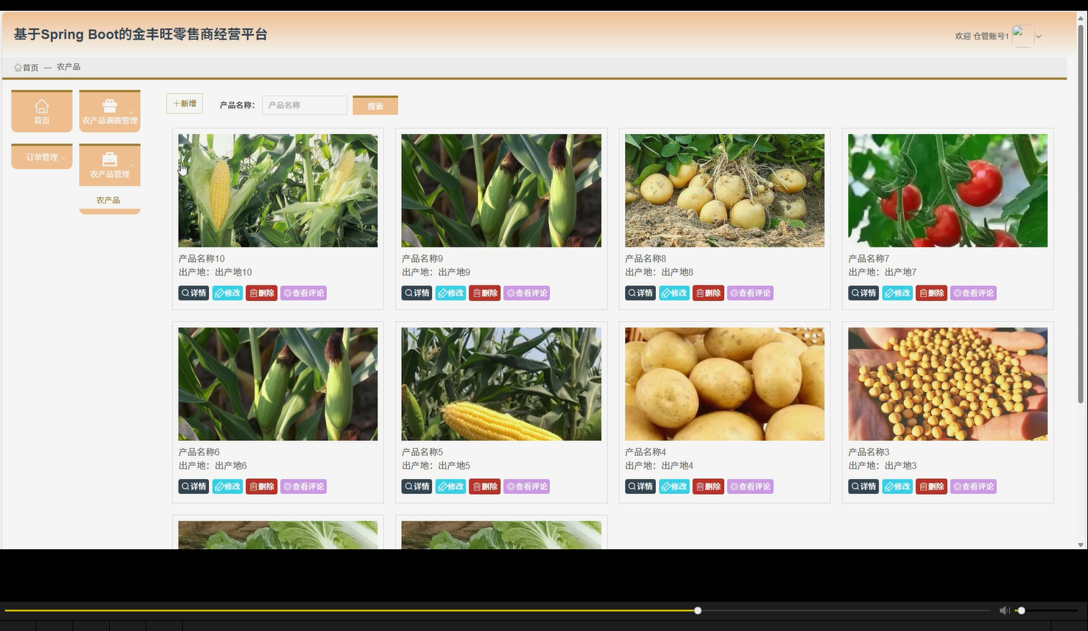Image resolution: width=1088 pixels, height=631 pixels.
Task: Adjust the video volume slider knob
Action: tap(1021, 611)
